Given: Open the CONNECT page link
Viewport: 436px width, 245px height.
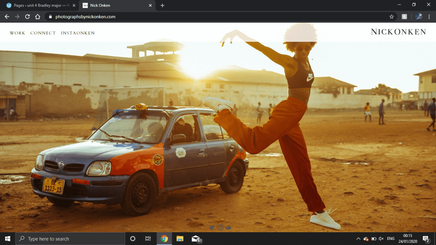Looking at the screenshot, I should point(43,33).
